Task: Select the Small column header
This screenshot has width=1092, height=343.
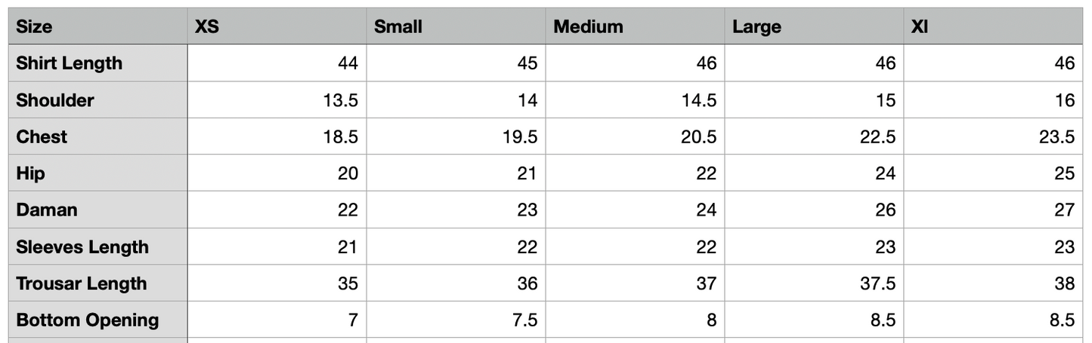Action: coord(456,26)
